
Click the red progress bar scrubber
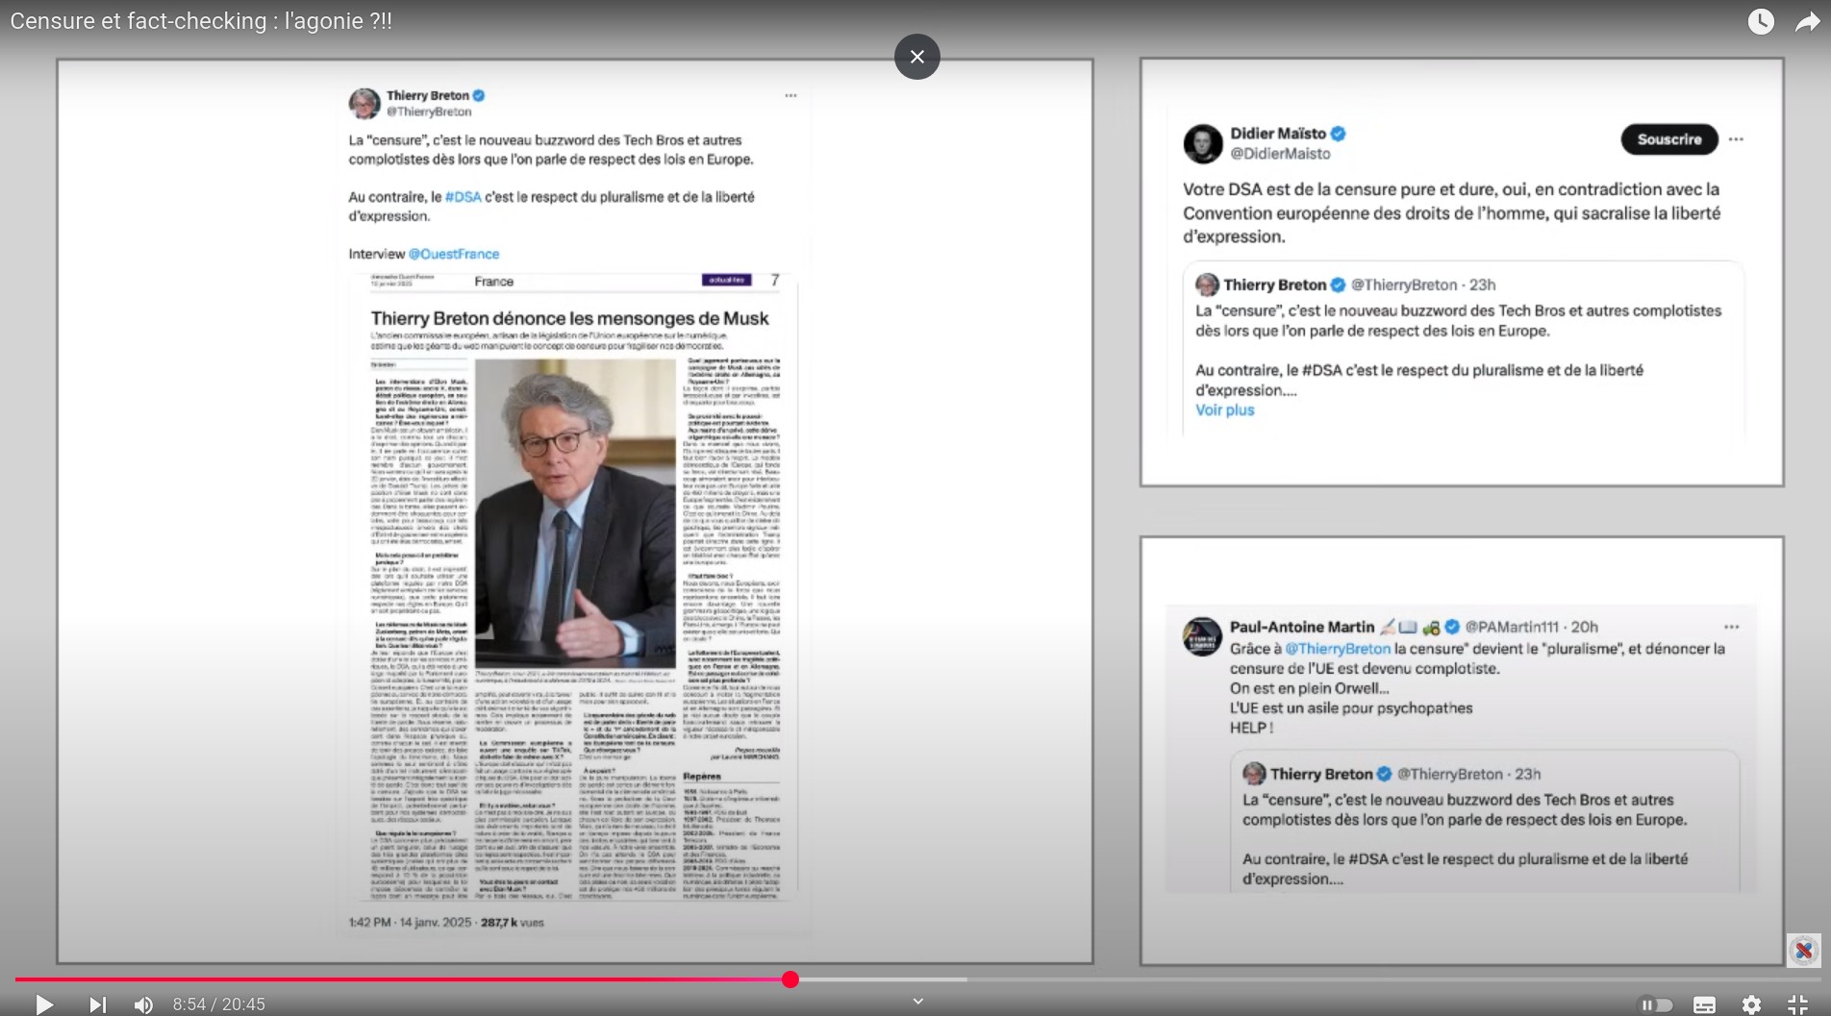(790, 979)
